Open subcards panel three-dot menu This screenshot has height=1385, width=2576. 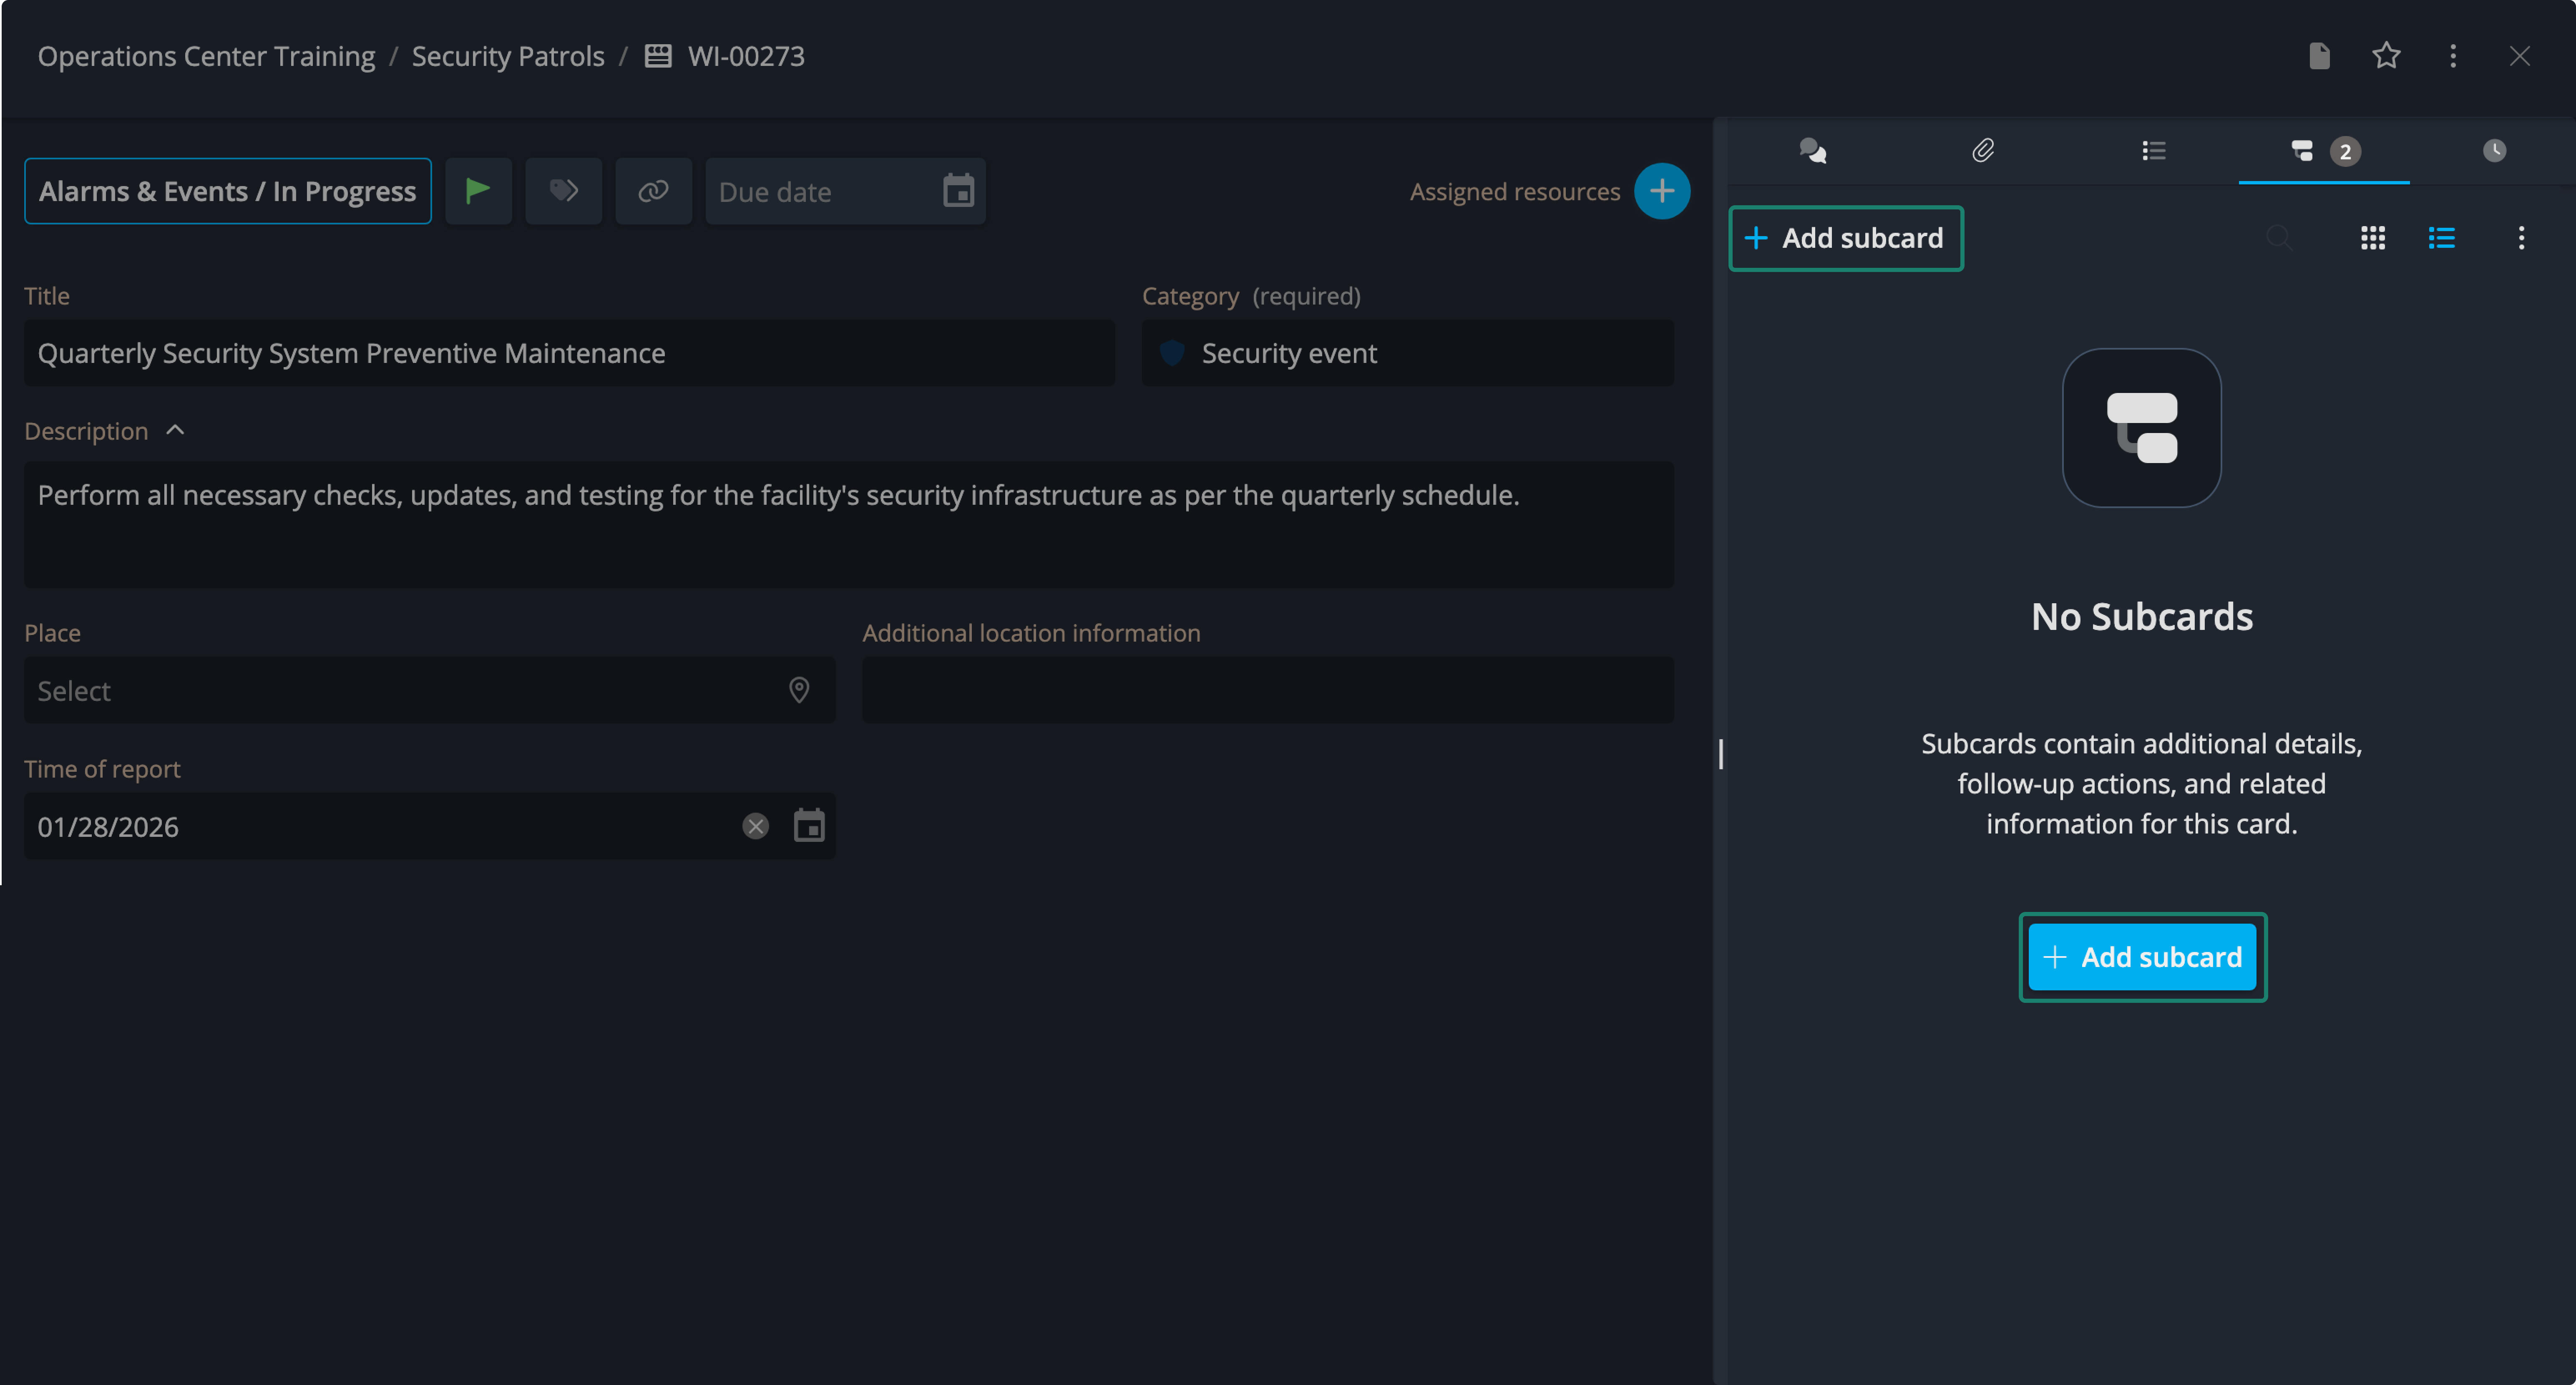(x=2521, y=238)
